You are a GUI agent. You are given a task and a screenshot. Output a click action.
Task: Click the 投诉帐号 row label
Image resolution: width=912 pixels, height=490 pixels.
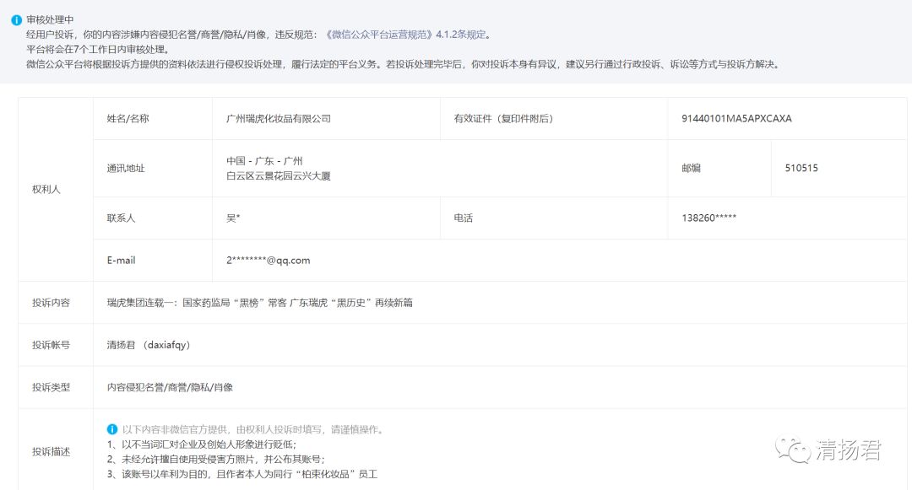[x=52, y=345]
